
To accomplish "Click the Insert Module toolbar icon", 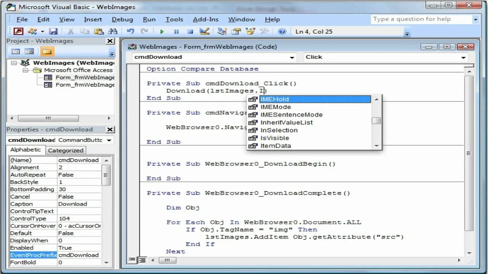I will [x=33, y=32].
